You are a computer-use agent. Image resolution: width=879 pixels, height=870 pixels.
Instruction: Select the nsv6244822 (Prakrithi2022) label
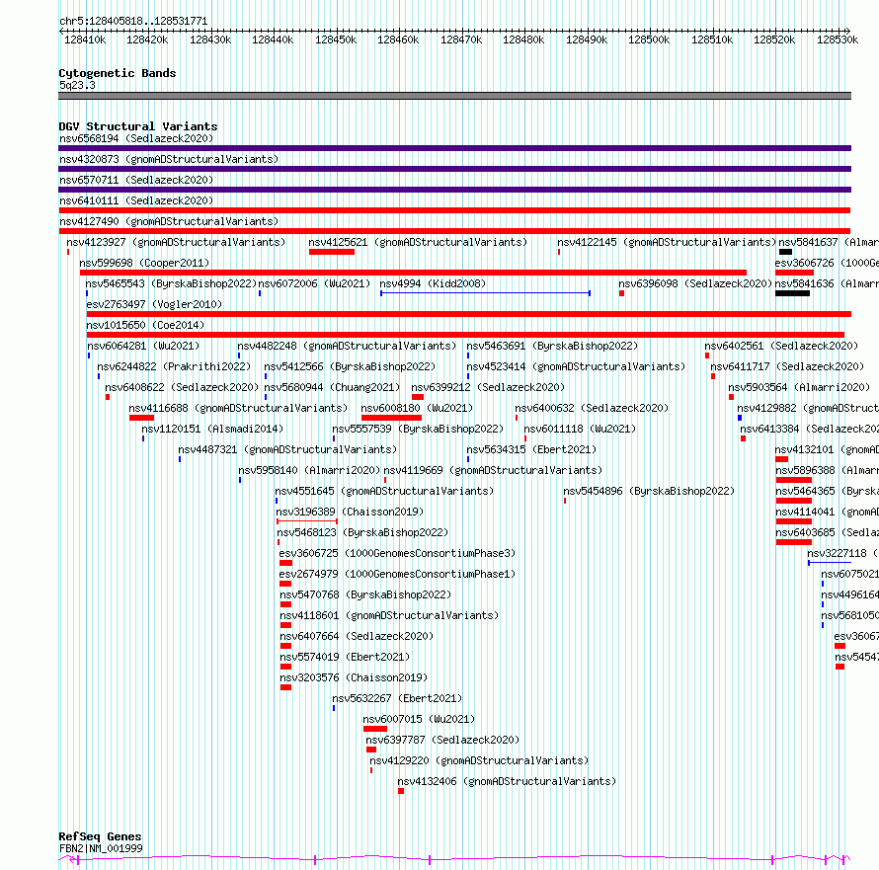coord(174,366)
